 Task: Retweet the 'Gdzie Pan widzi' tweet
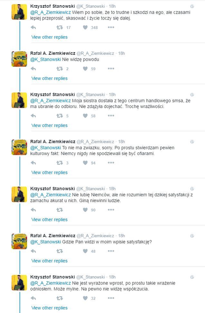pos(60,251)
